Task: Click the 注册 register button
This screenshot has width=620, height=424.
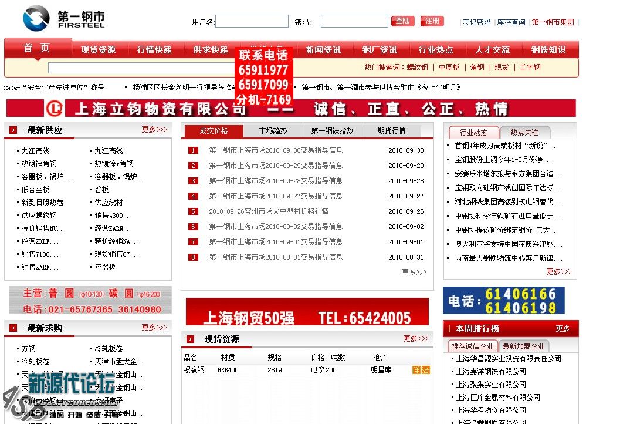Action: [432, 21]
